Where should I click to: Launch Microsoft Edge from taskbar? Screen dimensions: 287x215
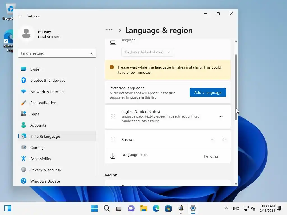click(x=156, y=208)
